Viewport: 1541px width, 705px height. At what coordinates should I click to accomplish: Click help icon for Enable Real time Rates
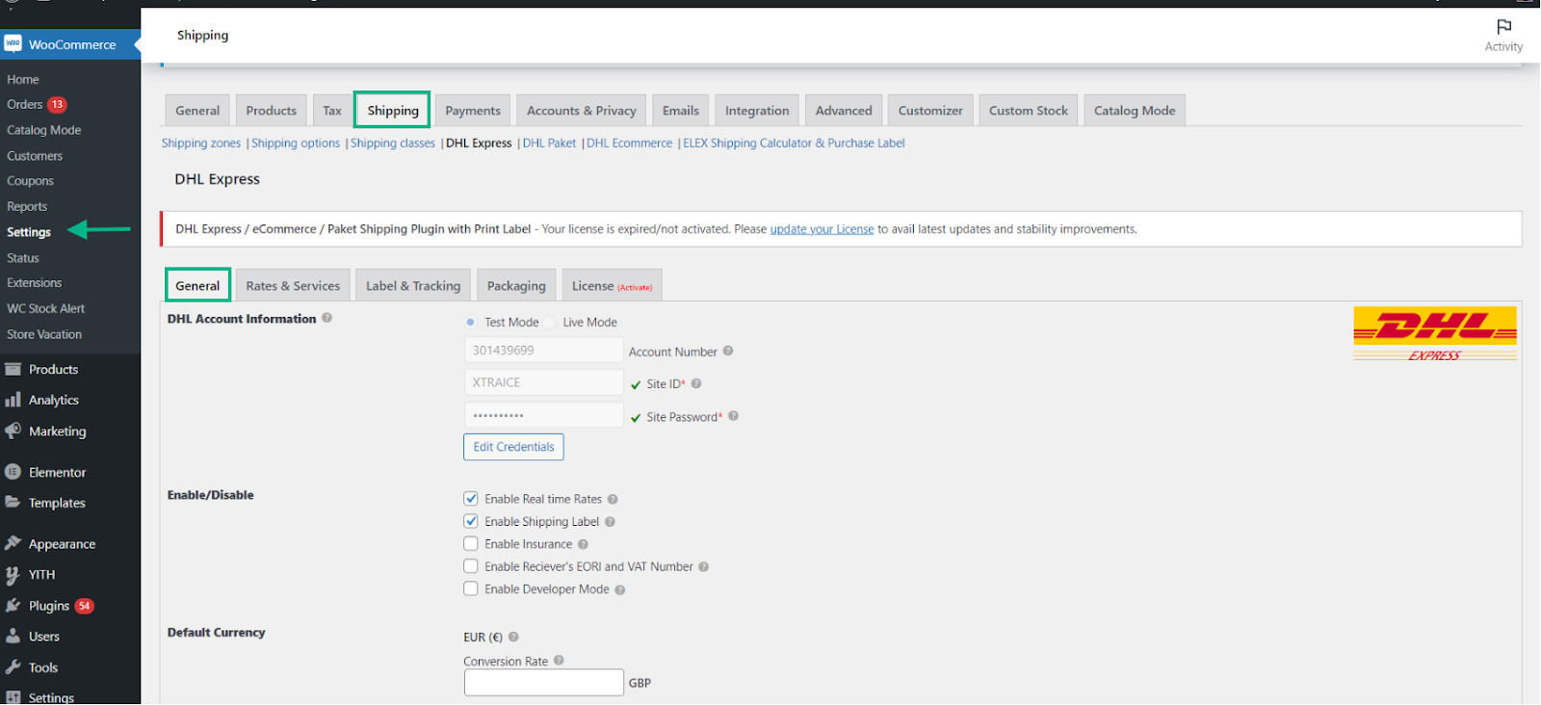click(x=613, y=499)
